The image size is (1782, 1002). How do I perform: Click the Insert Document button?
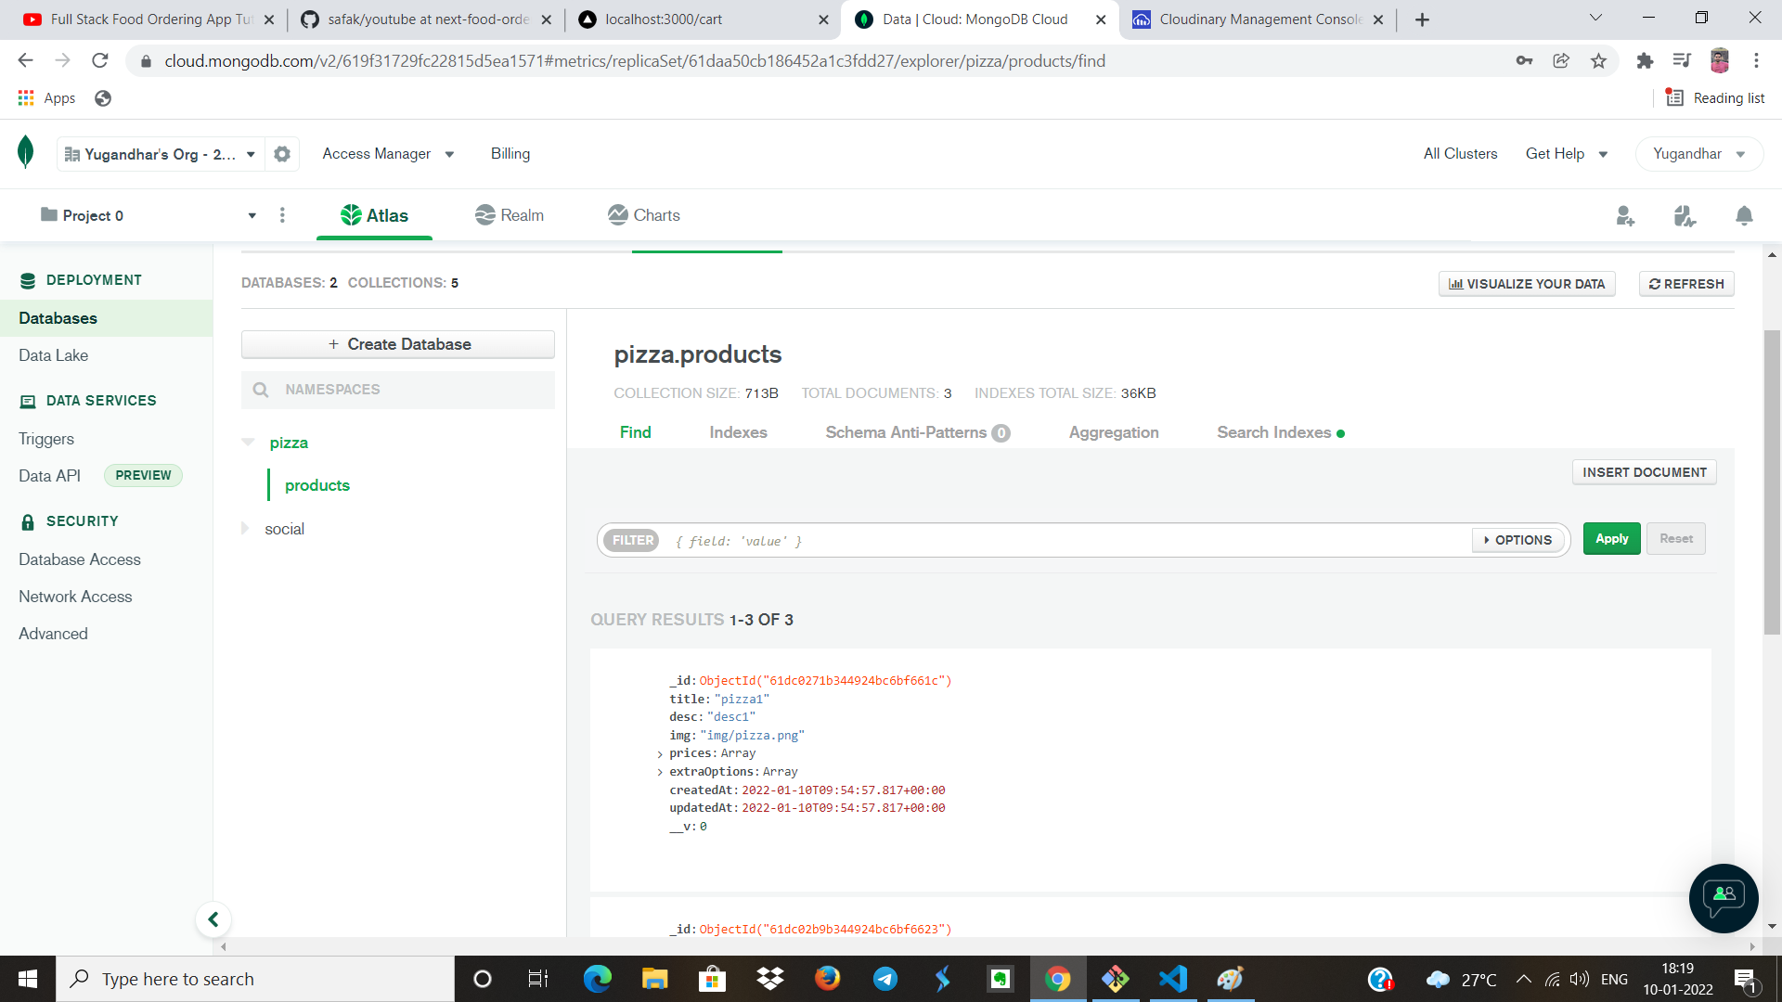1644,472
